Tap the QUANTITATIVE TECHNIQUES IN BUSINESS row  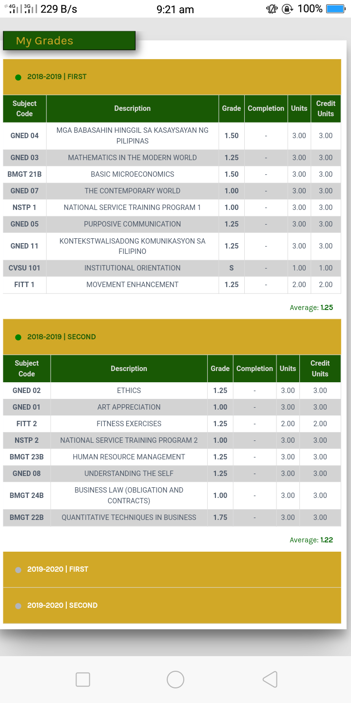(x=172, y=517)
